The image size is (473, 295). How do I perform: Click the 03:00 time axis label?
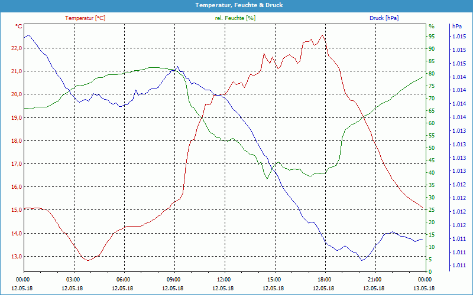(x=73, y=279)
